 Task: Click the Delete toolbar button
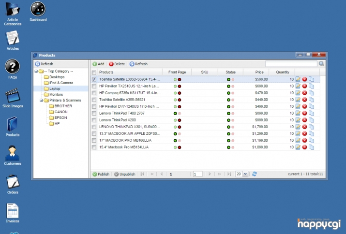117,64
